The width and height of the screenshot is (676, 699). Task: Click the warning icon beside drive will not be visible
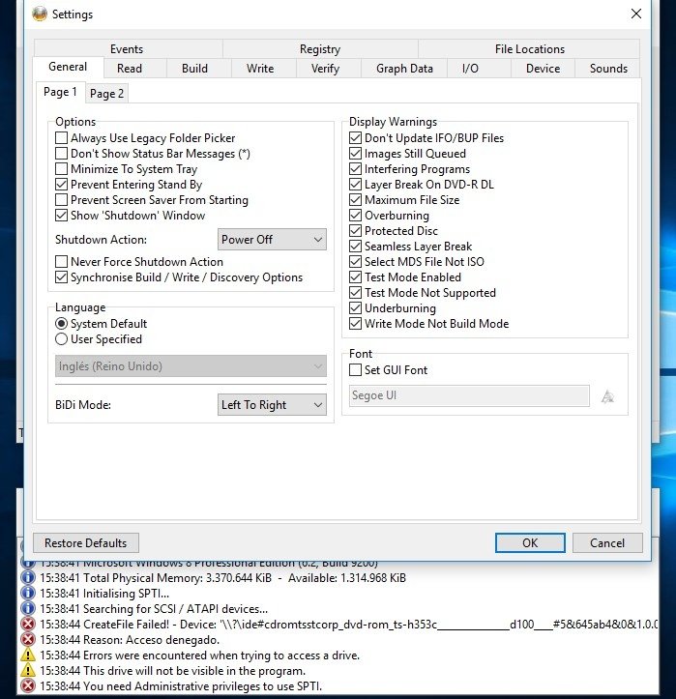point(28,670)
